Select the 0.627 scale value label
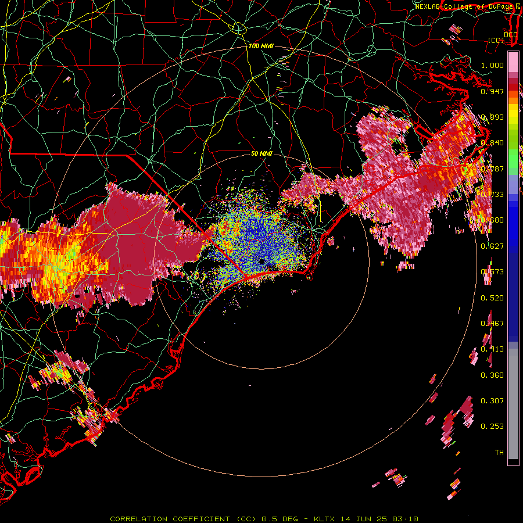Viewport: 523px width, 523px height. pos(492,246)
